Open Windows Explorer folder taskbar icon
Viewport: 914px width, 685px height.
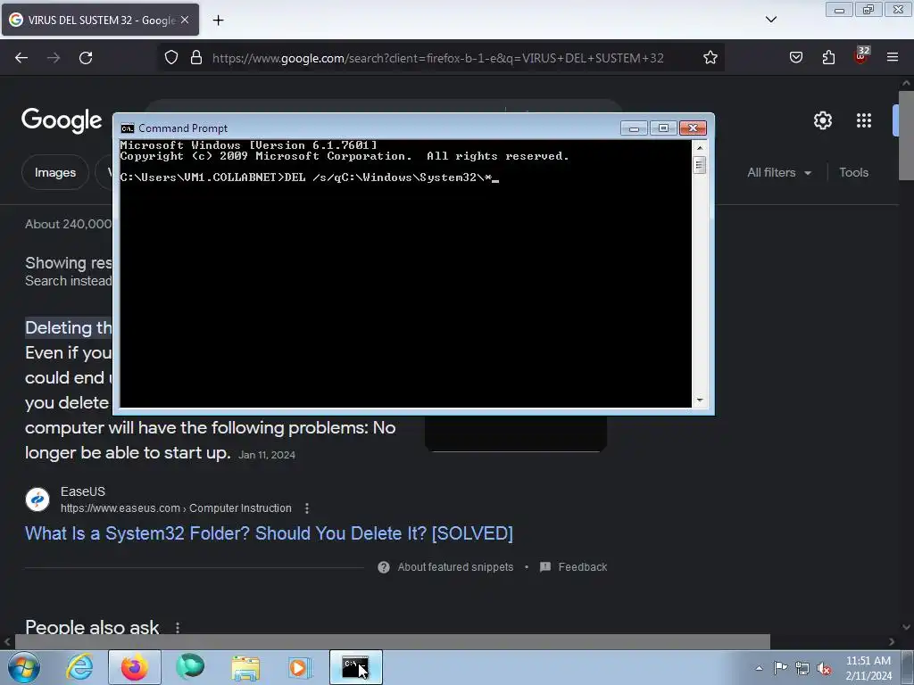[245, 667]
